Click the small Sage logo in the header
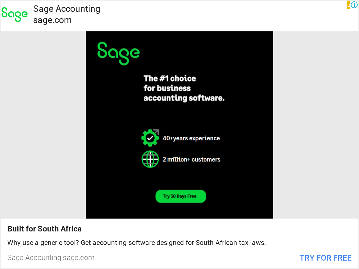The width and height of the screenshot is (359, 269). click(x=15, y=14)
